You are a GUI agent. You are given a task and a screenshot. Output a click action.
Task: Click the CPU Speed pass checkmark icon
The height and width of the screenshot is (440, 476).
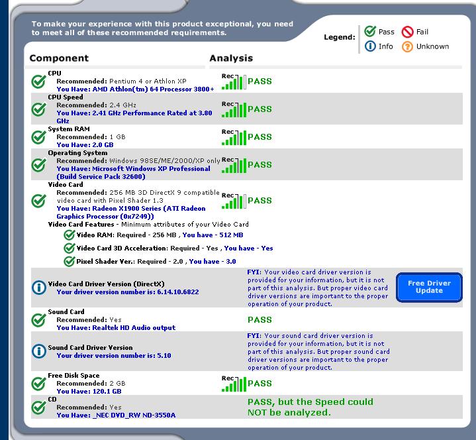pyautogui.click(x=39, y=109)
